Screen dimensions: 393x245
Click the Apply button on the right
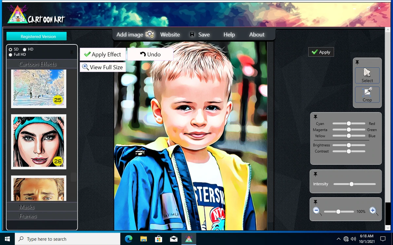pos(321,52)
